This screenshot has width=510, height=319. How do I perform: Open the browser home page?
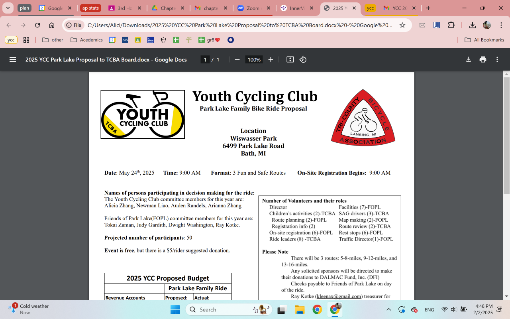tap(52, 25)
